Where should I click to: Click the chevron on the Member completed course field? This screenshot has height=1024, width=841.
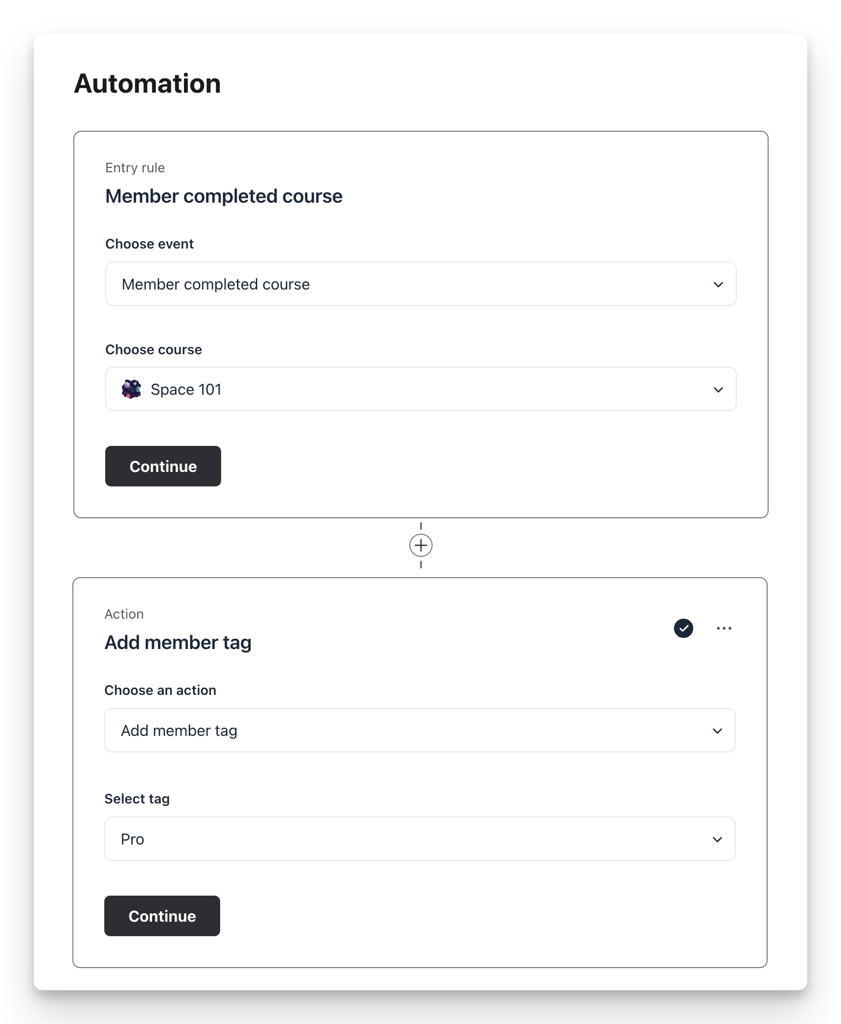(x=719, y=284)
